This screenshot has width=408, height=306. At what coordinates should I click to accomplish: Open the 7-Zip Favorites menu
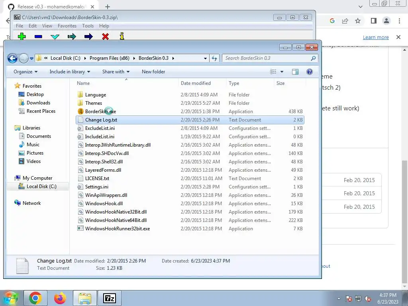tap(67, 26)
